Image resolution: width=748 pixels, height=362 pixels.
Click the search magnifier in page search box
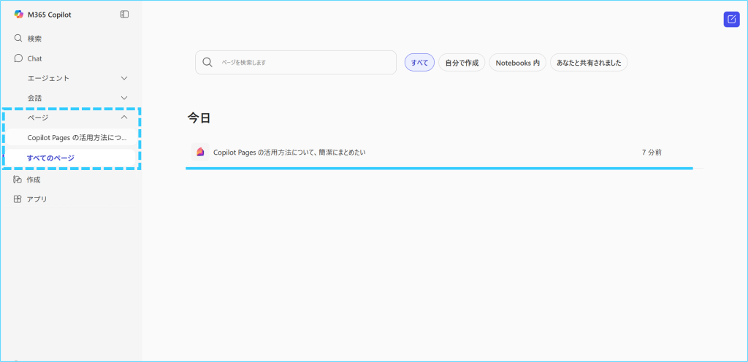[207, 62]
